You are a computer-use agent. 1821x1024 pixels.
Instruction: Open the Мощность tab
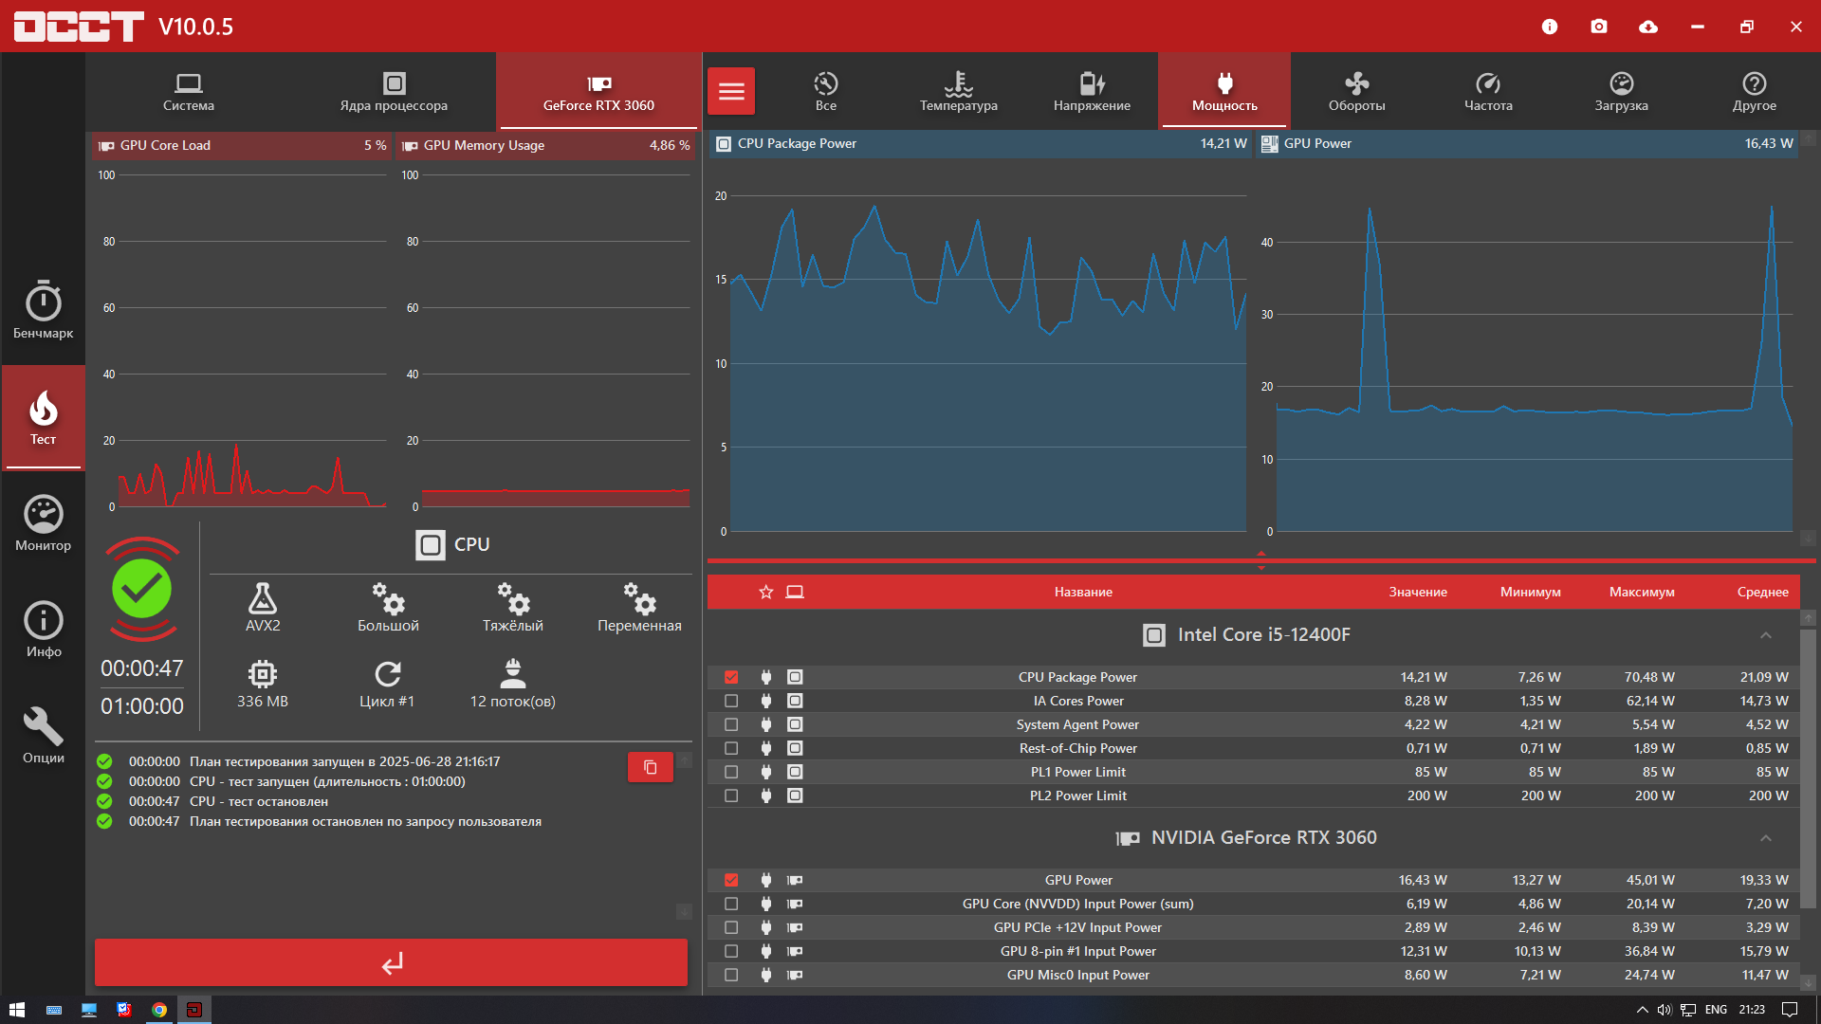click(1224, 92)
